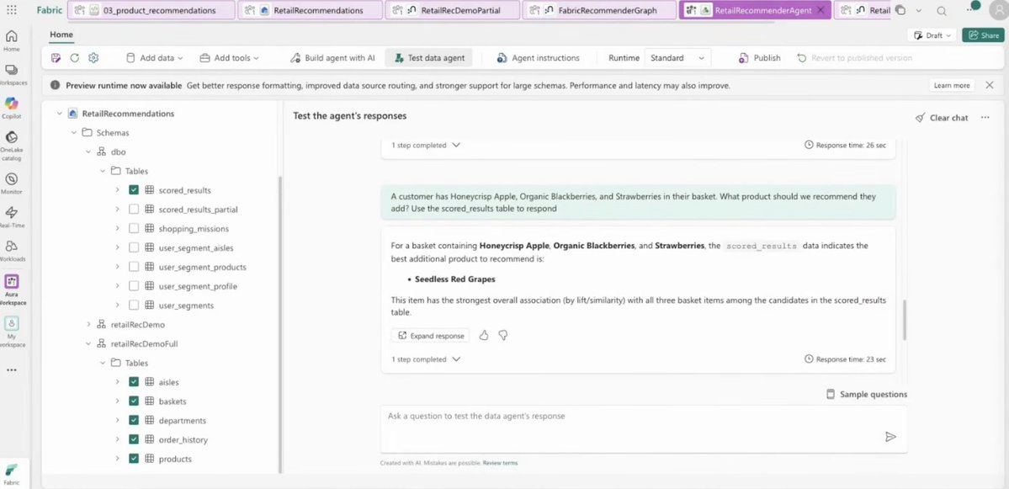Switch to RetailRecDemoPartial tab

coord(452,10)
